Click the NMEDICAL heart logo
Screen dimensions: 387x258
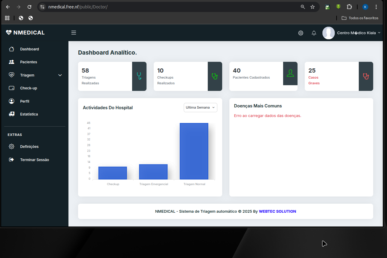tap(9, 32)
